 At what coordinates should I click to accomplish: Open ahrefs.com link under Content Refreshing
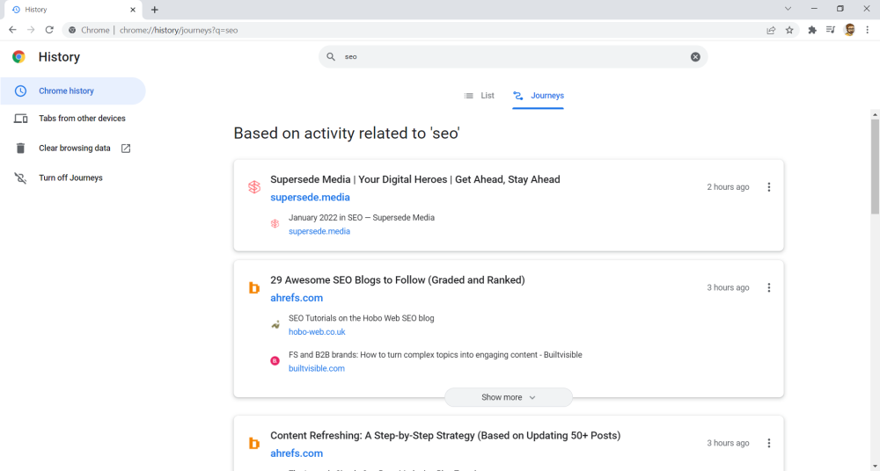pos(297,453)
